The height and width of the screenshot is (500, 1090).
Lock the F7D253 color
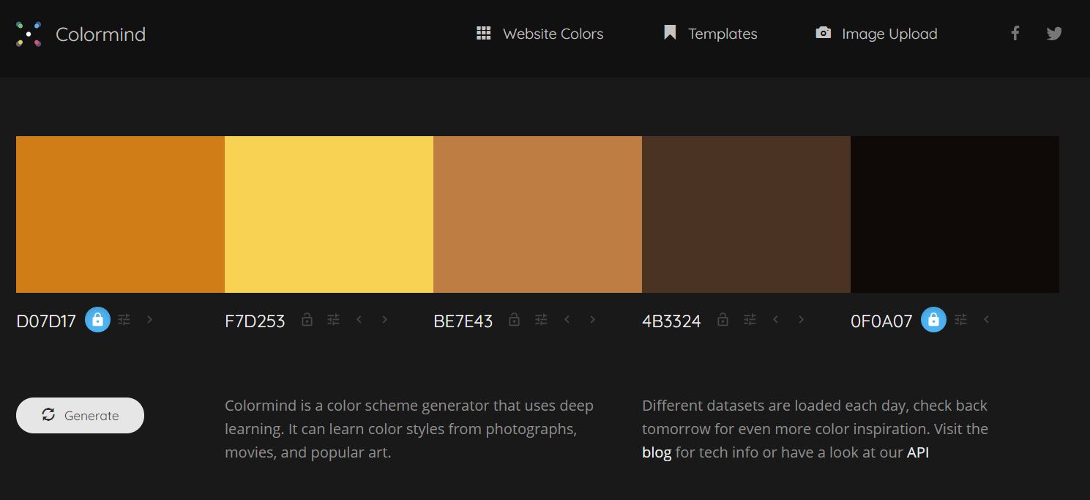click(307, 320)
